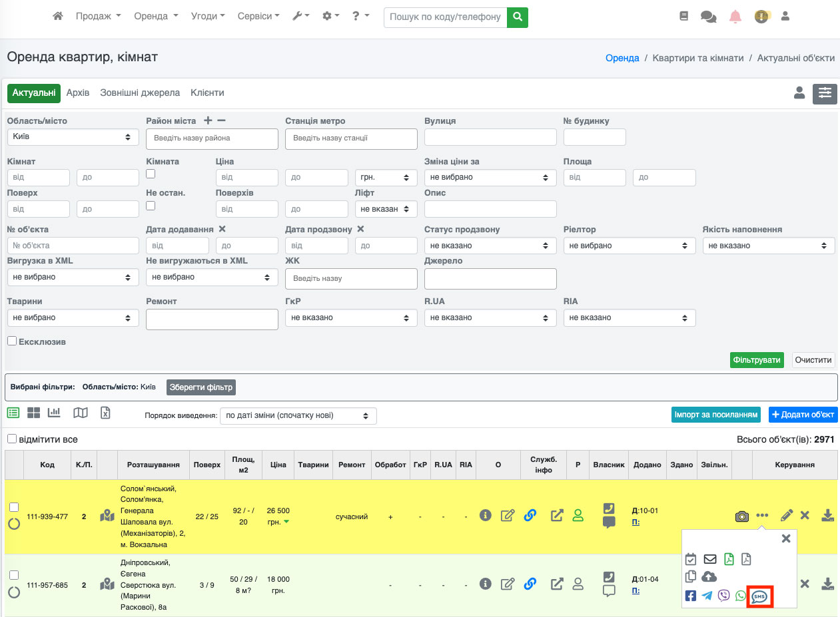Share listing via Telegram icon

(707, 596)
